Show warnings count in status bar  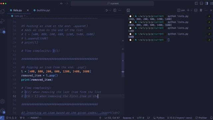(14, 118)
